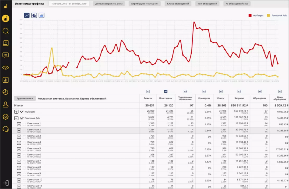Open the date range picker field

click(69, 4)
